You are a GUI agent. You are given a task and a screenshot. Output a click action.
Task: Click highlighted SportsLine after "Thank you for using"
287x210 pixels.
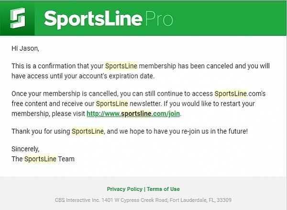coord(88,131)
